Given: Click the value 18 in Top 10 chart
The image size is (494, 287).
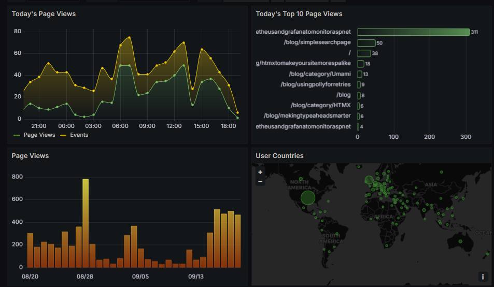Looking at the screenshot, I should [x=368, y=64].
